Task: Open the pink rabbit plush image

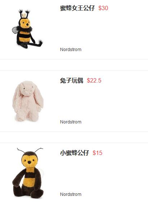Action: tap(28, 101)
